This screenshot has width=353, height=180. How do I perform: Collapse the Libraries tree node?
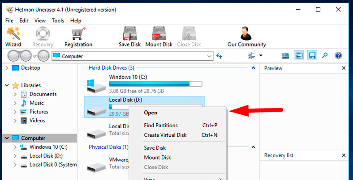coord(7,85)
